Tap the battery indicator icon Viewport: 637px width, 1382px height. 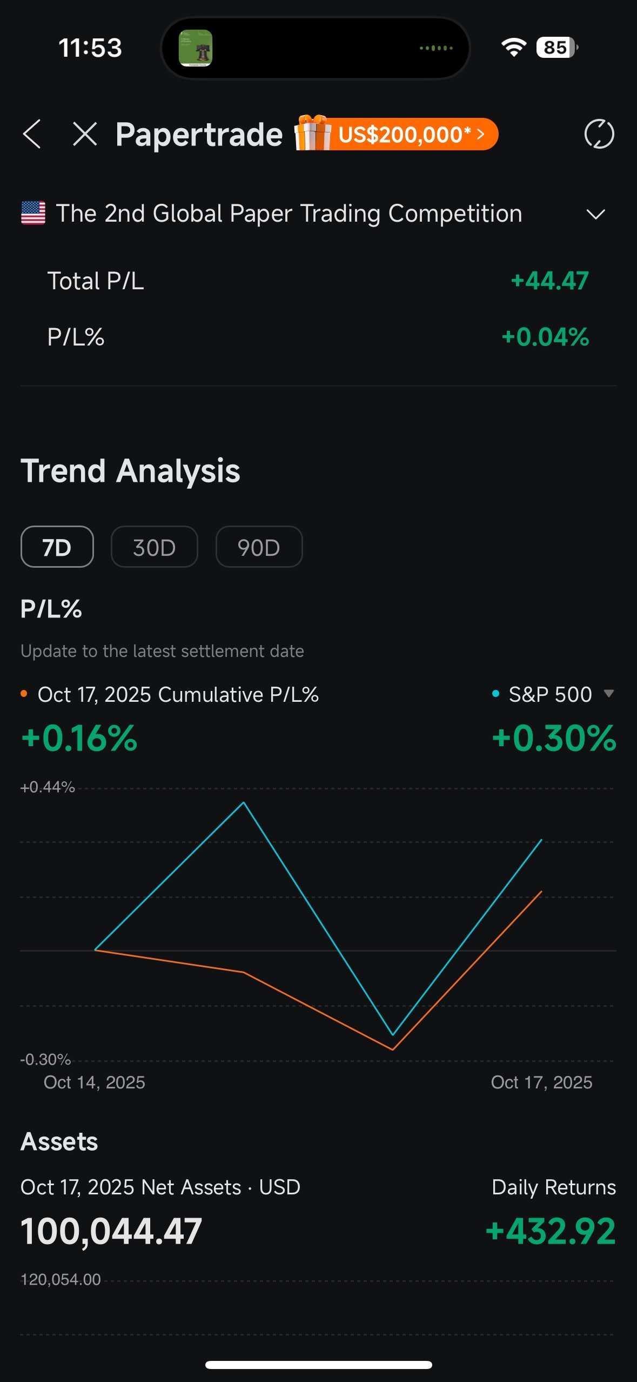coord(556,48)
